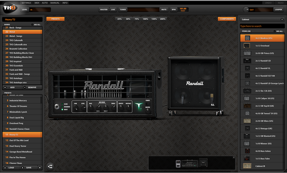Select the 1x15 Bass Tube cabinet icon

(247, 158)
